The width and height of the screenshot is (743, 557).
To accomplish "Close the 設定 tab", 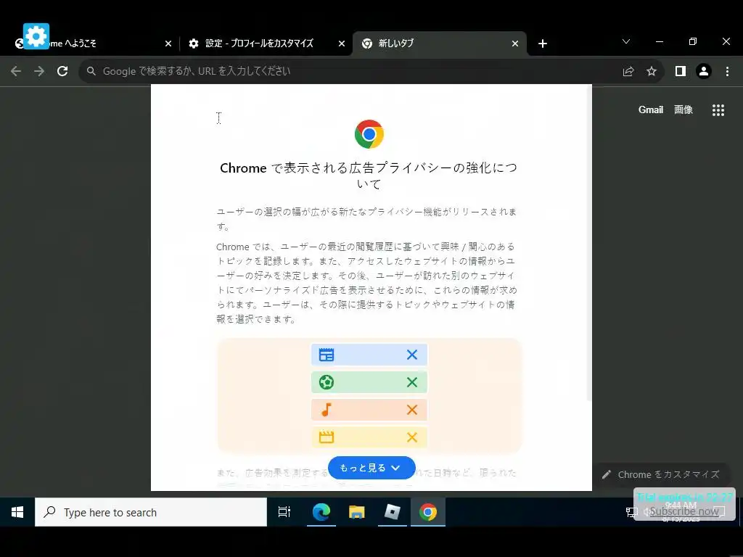I will [342, 44].
